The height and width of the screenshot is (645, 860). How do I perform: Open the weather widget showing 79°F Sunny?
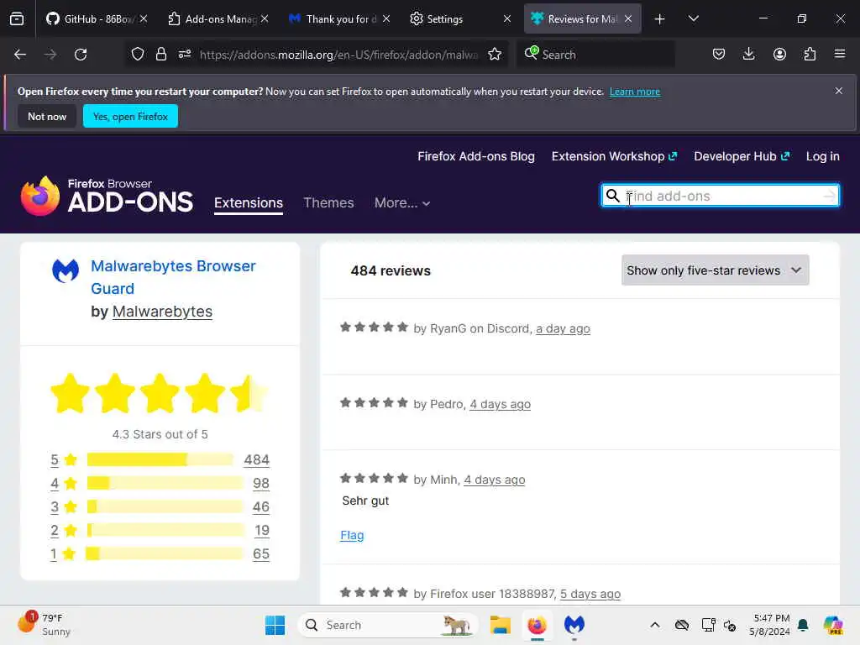point(45,625)
